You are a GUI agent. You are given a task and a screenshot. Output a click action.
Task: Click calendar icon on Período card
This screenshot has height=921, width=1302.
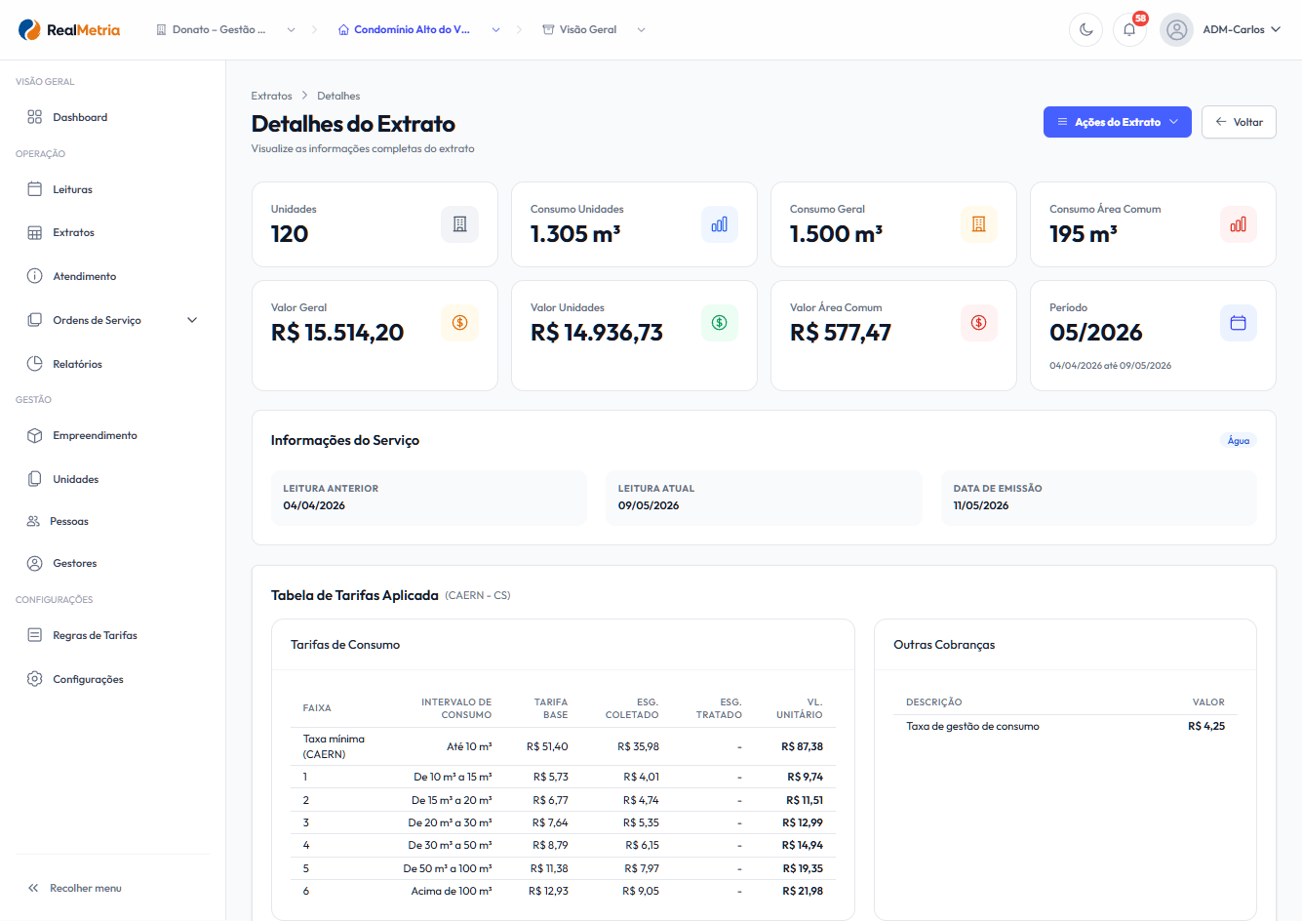[1239, 323]
